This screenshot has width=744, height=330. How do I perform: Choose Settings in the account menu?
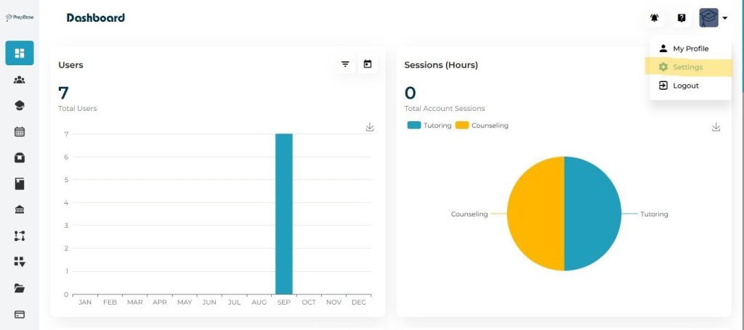[687, 67]
